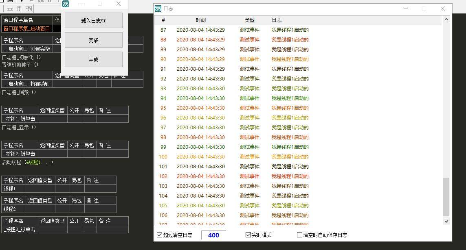
Task: Click the make-same-size alignment icon
Action: pos(29,9)
